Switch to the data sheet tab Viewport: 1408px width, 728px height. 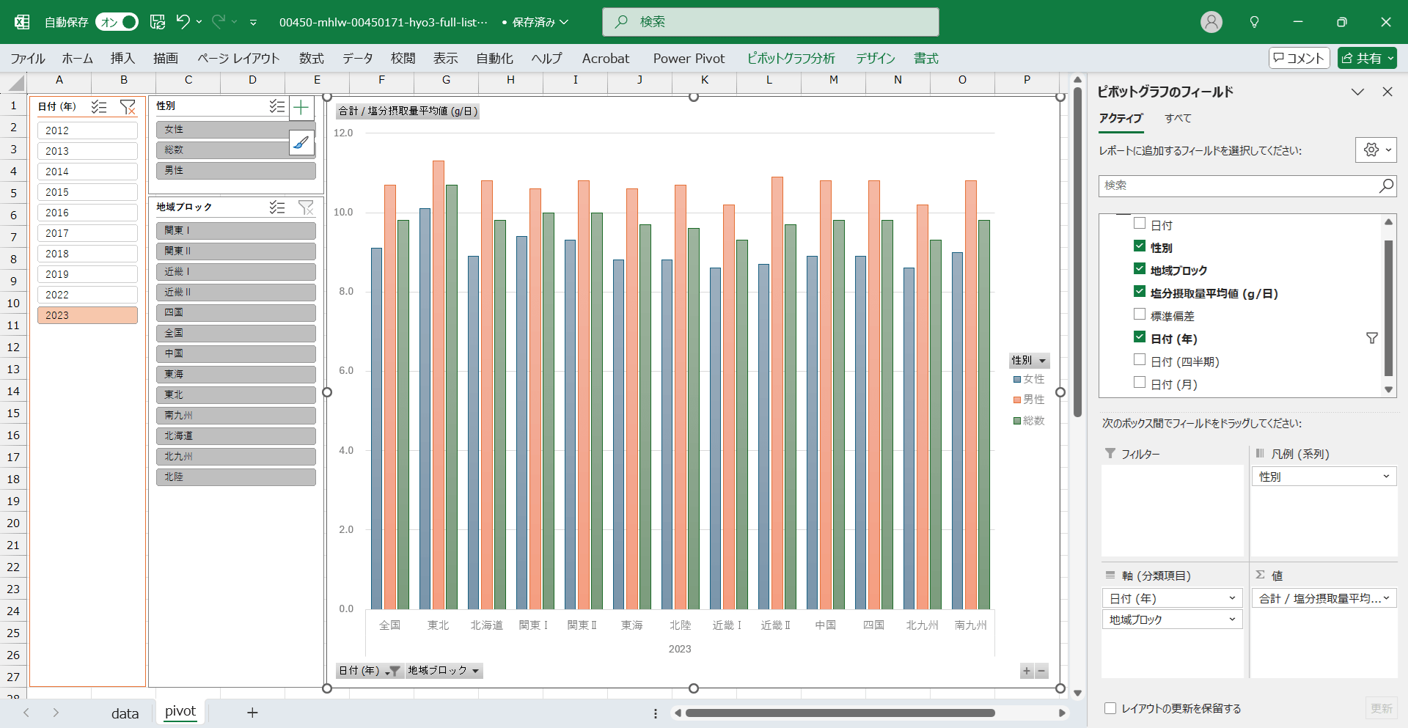coord(125,713)
